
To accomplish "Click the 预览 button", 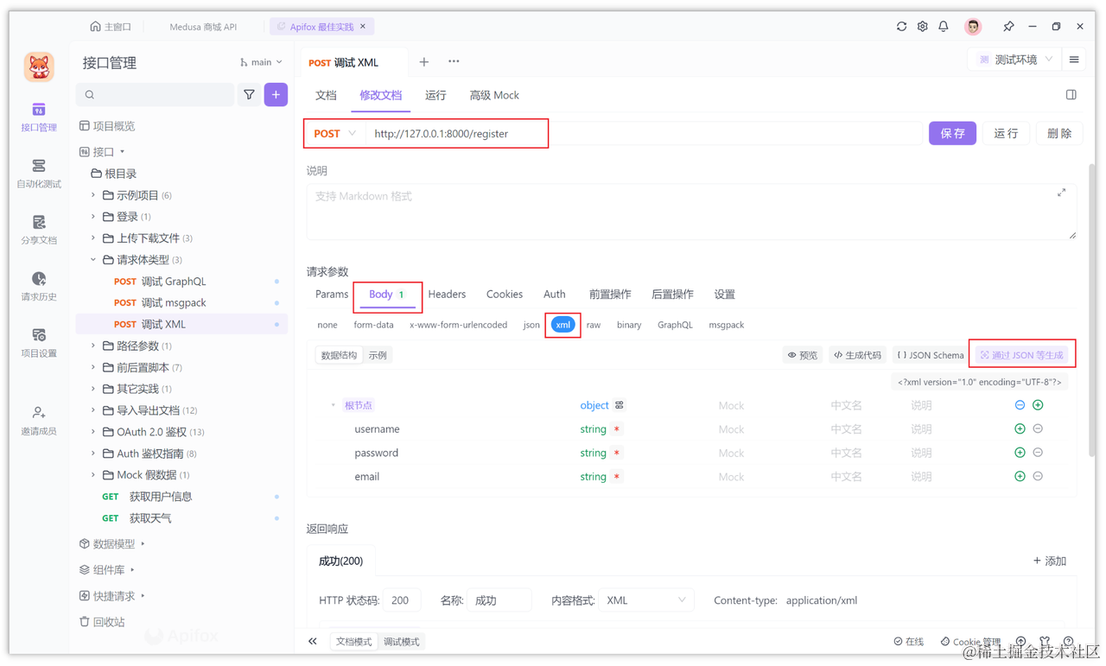I will click(802, 355).
